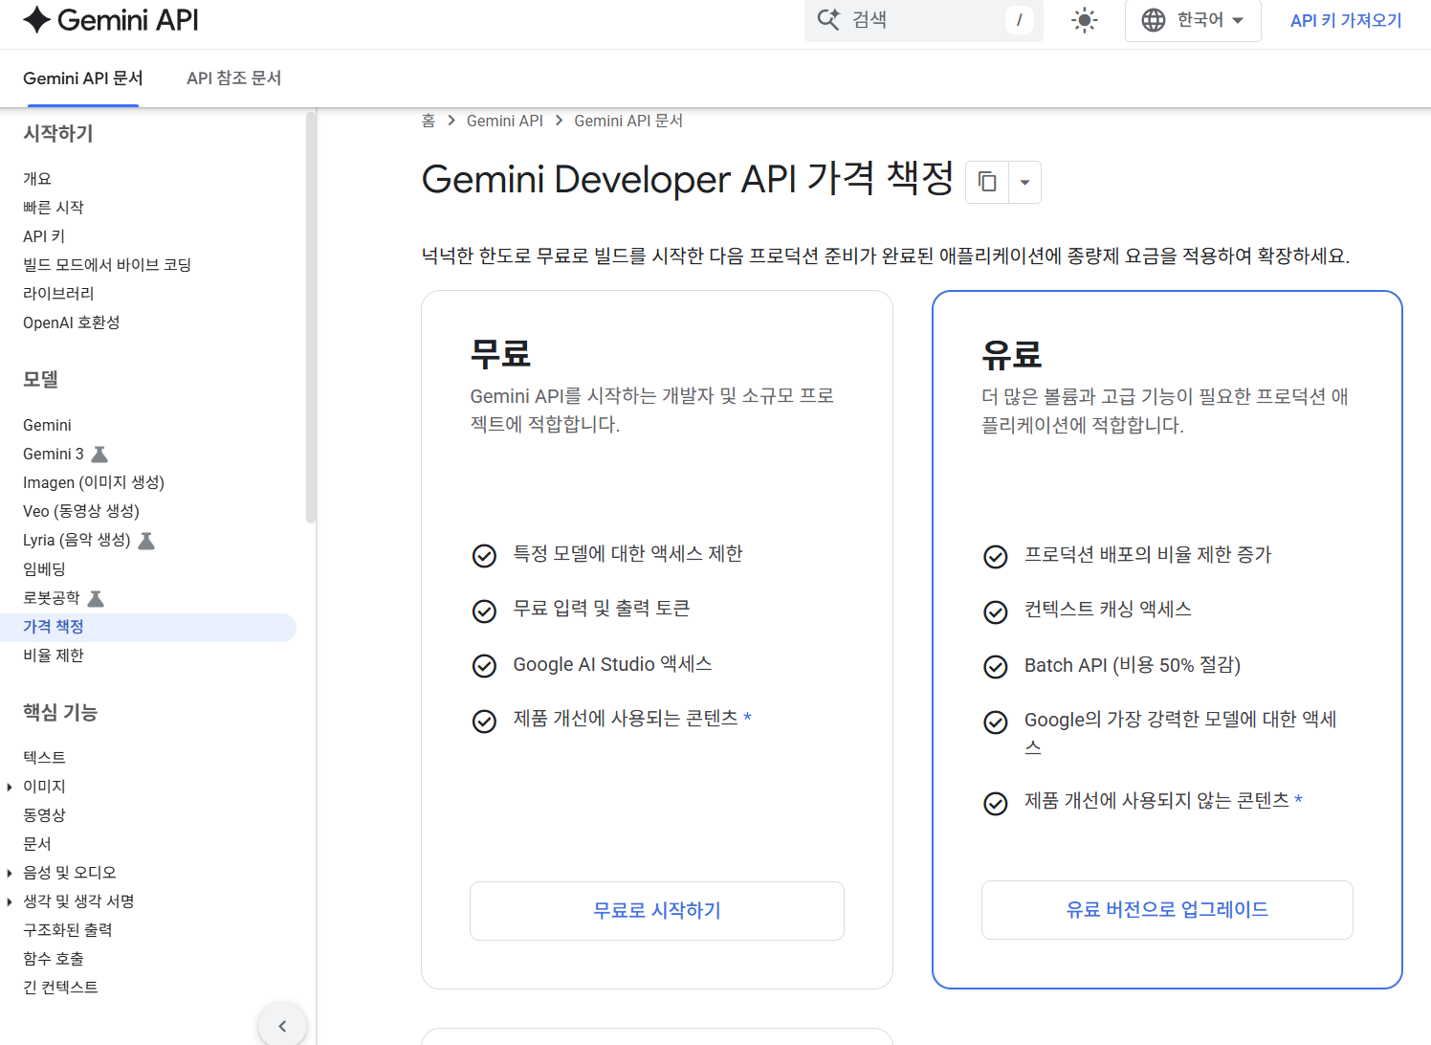
Task: Click the slash shortcut badge in search
Action: tap(1019, 20)
